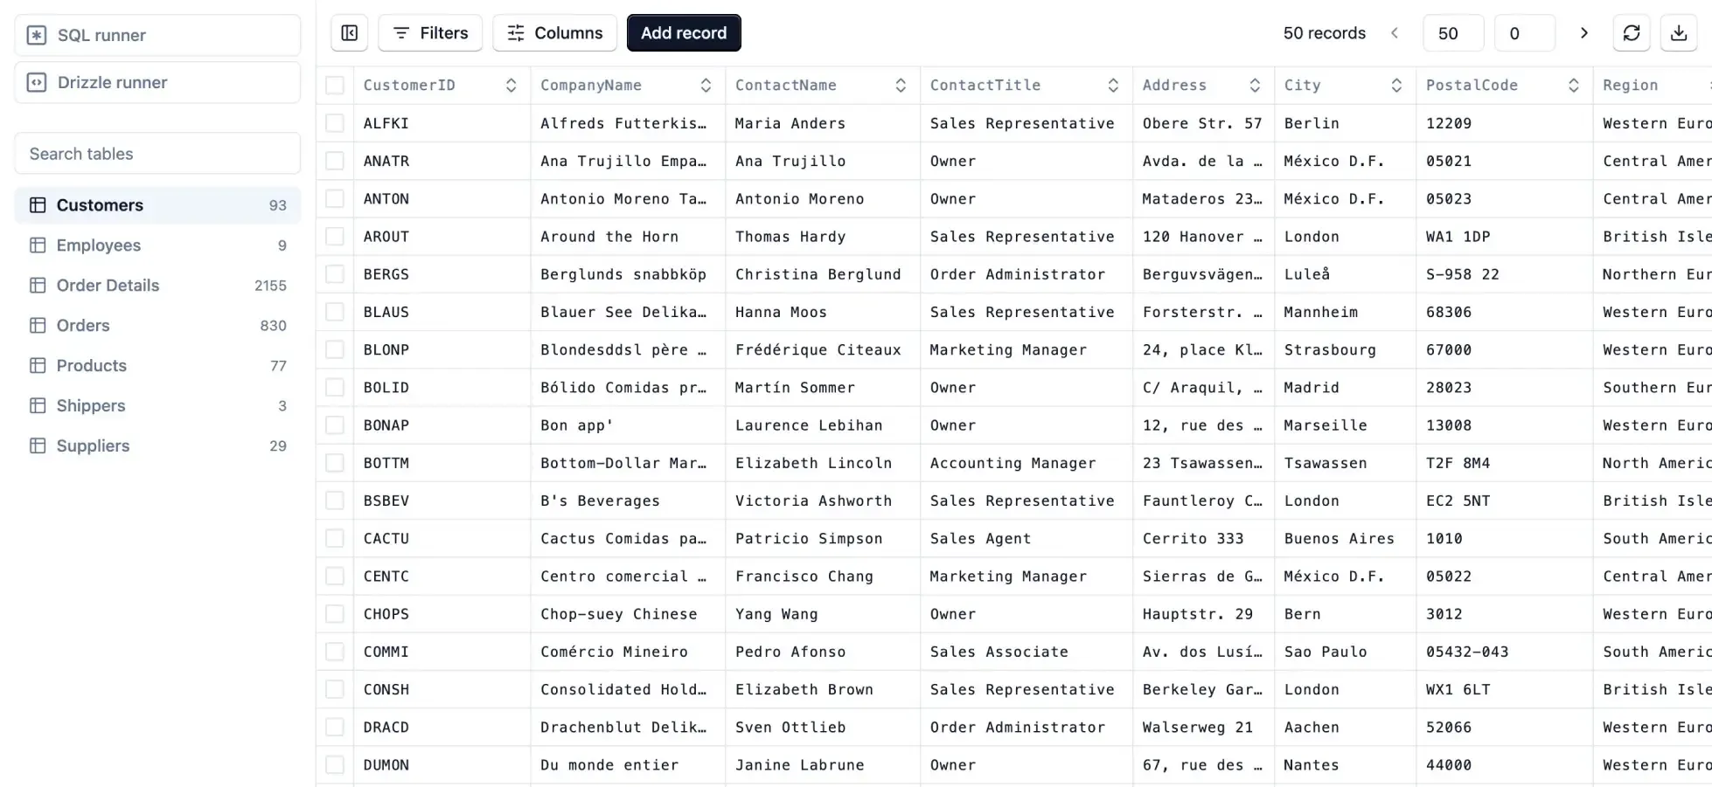Select all rows with the header checkbox
The height and width of the screenshot is (787, 1712).
(335, 85)
